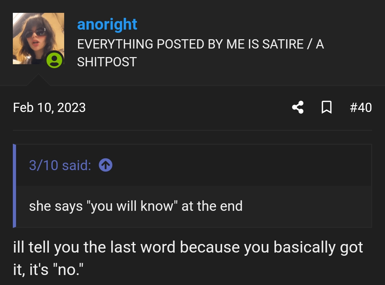The height and width of the screenshot is (285, 385).
Task: Click the word "basically" in the reply
Action: point(304,247)
